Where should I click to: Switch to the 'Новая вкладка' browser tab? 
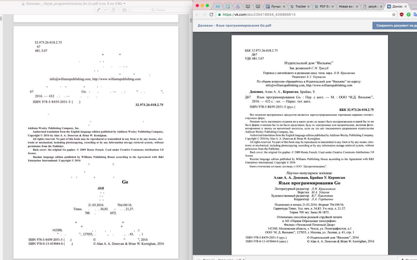(349, 6)
